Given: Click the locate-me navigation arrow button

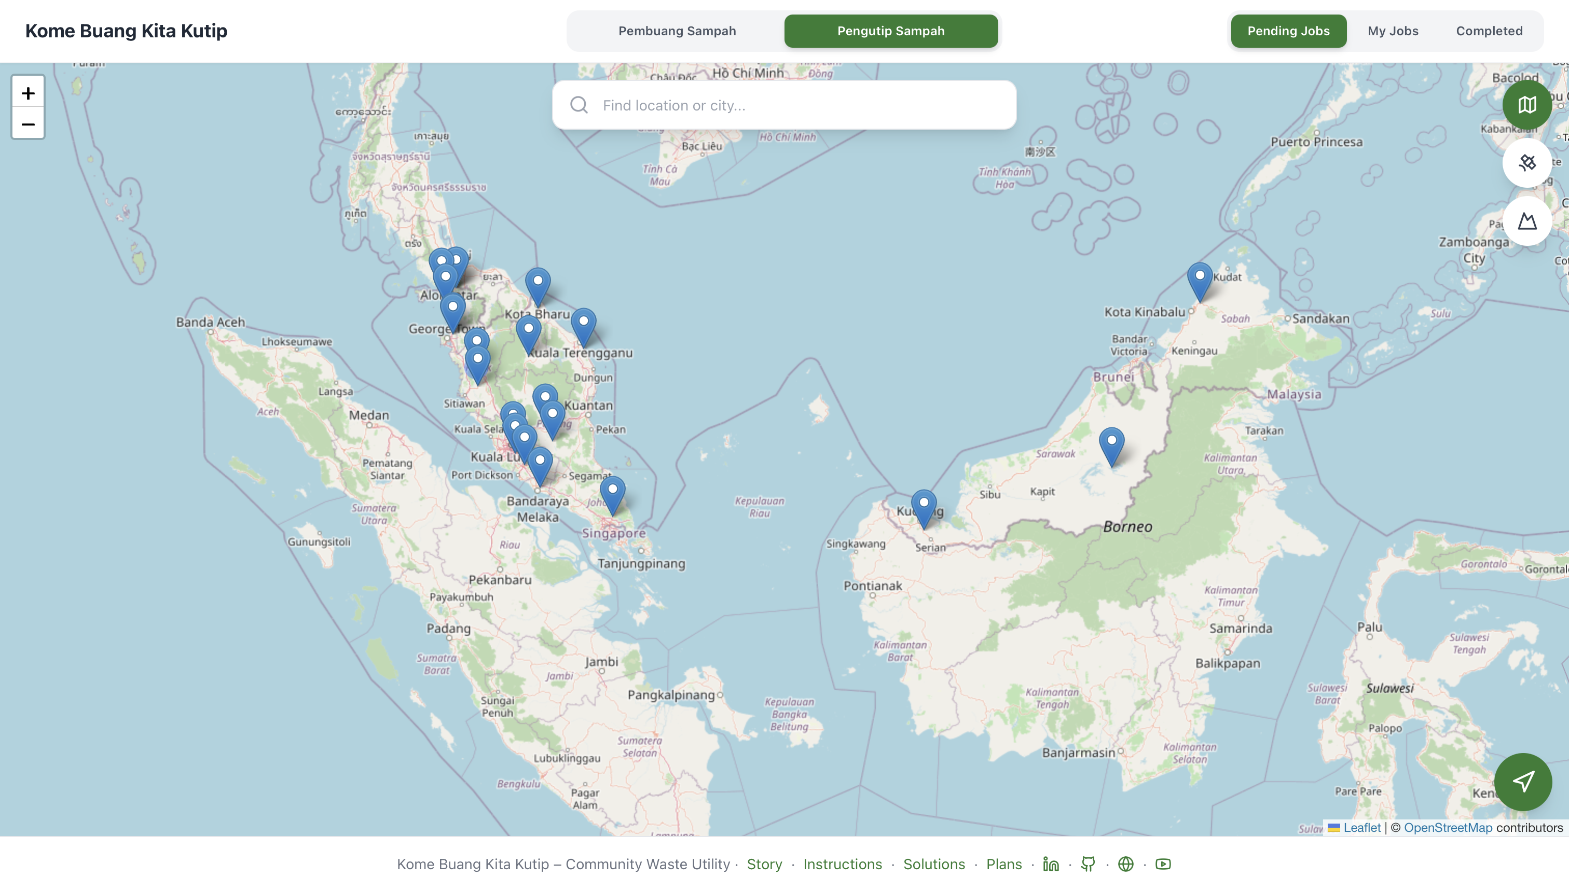Looking at the screenshot, I should tap(1522, 782).
